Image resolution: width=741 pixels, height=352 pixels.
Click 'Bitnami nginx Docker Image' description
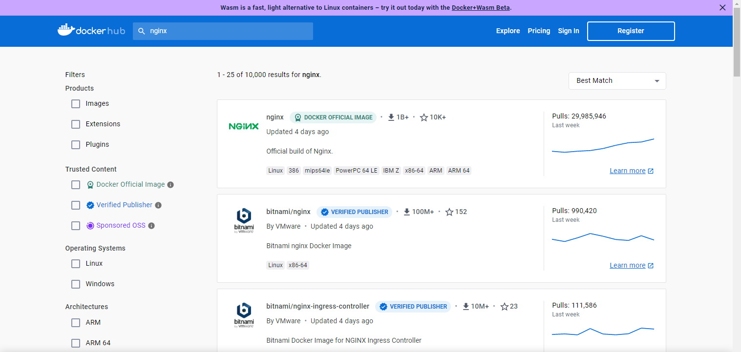click(x=309, y=246)
